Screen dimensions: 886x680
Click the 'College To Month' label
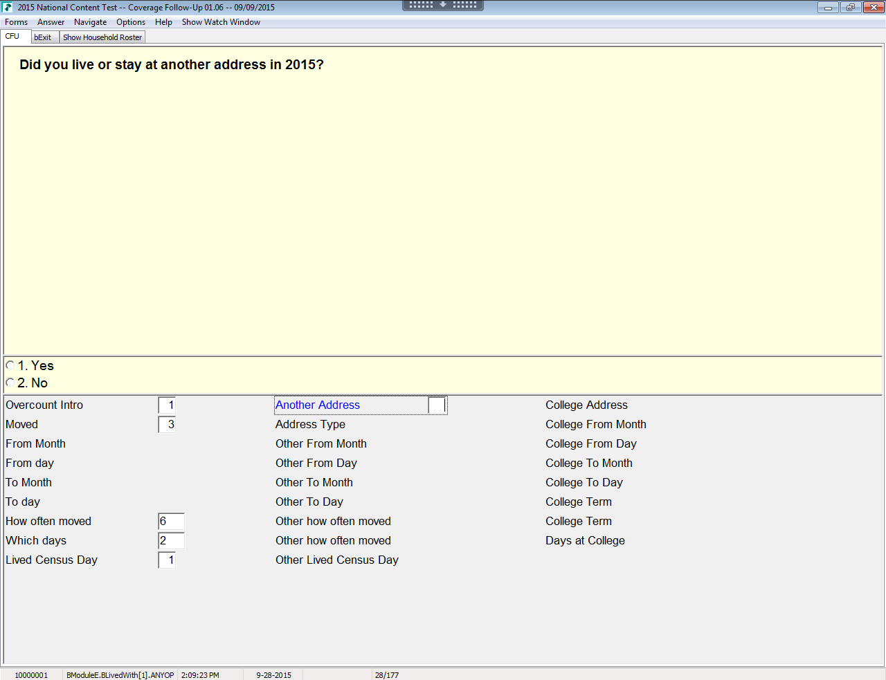pyautogui.click(x=589, y=463)
